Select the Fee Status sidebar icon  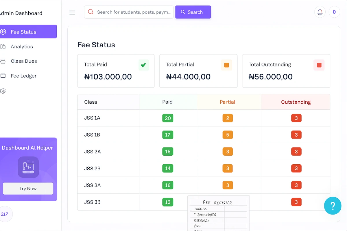point(3,31)
